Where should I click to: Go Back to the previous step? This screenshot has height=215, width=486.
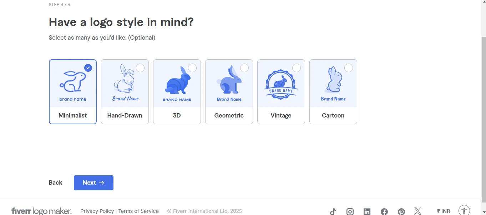tap(55, 183)
